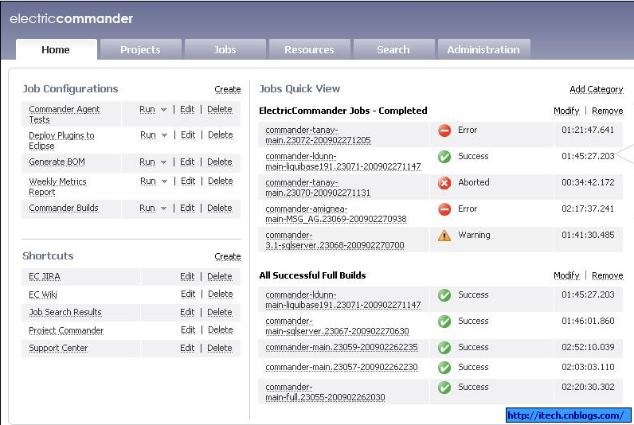Open Deploy Plugins to Eclipse configuration
Image resolution: width=634 pixels, height=425 pixels.
(x=61, y=141)
